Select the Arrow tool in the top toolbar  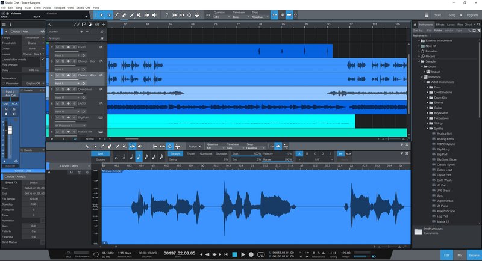tap(102, 15)
